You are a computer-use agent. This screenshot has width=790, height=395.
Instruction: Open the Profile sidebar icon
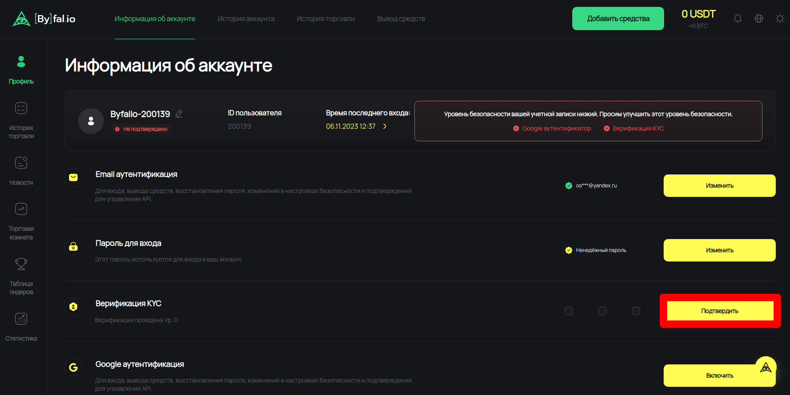pos(21,62)
